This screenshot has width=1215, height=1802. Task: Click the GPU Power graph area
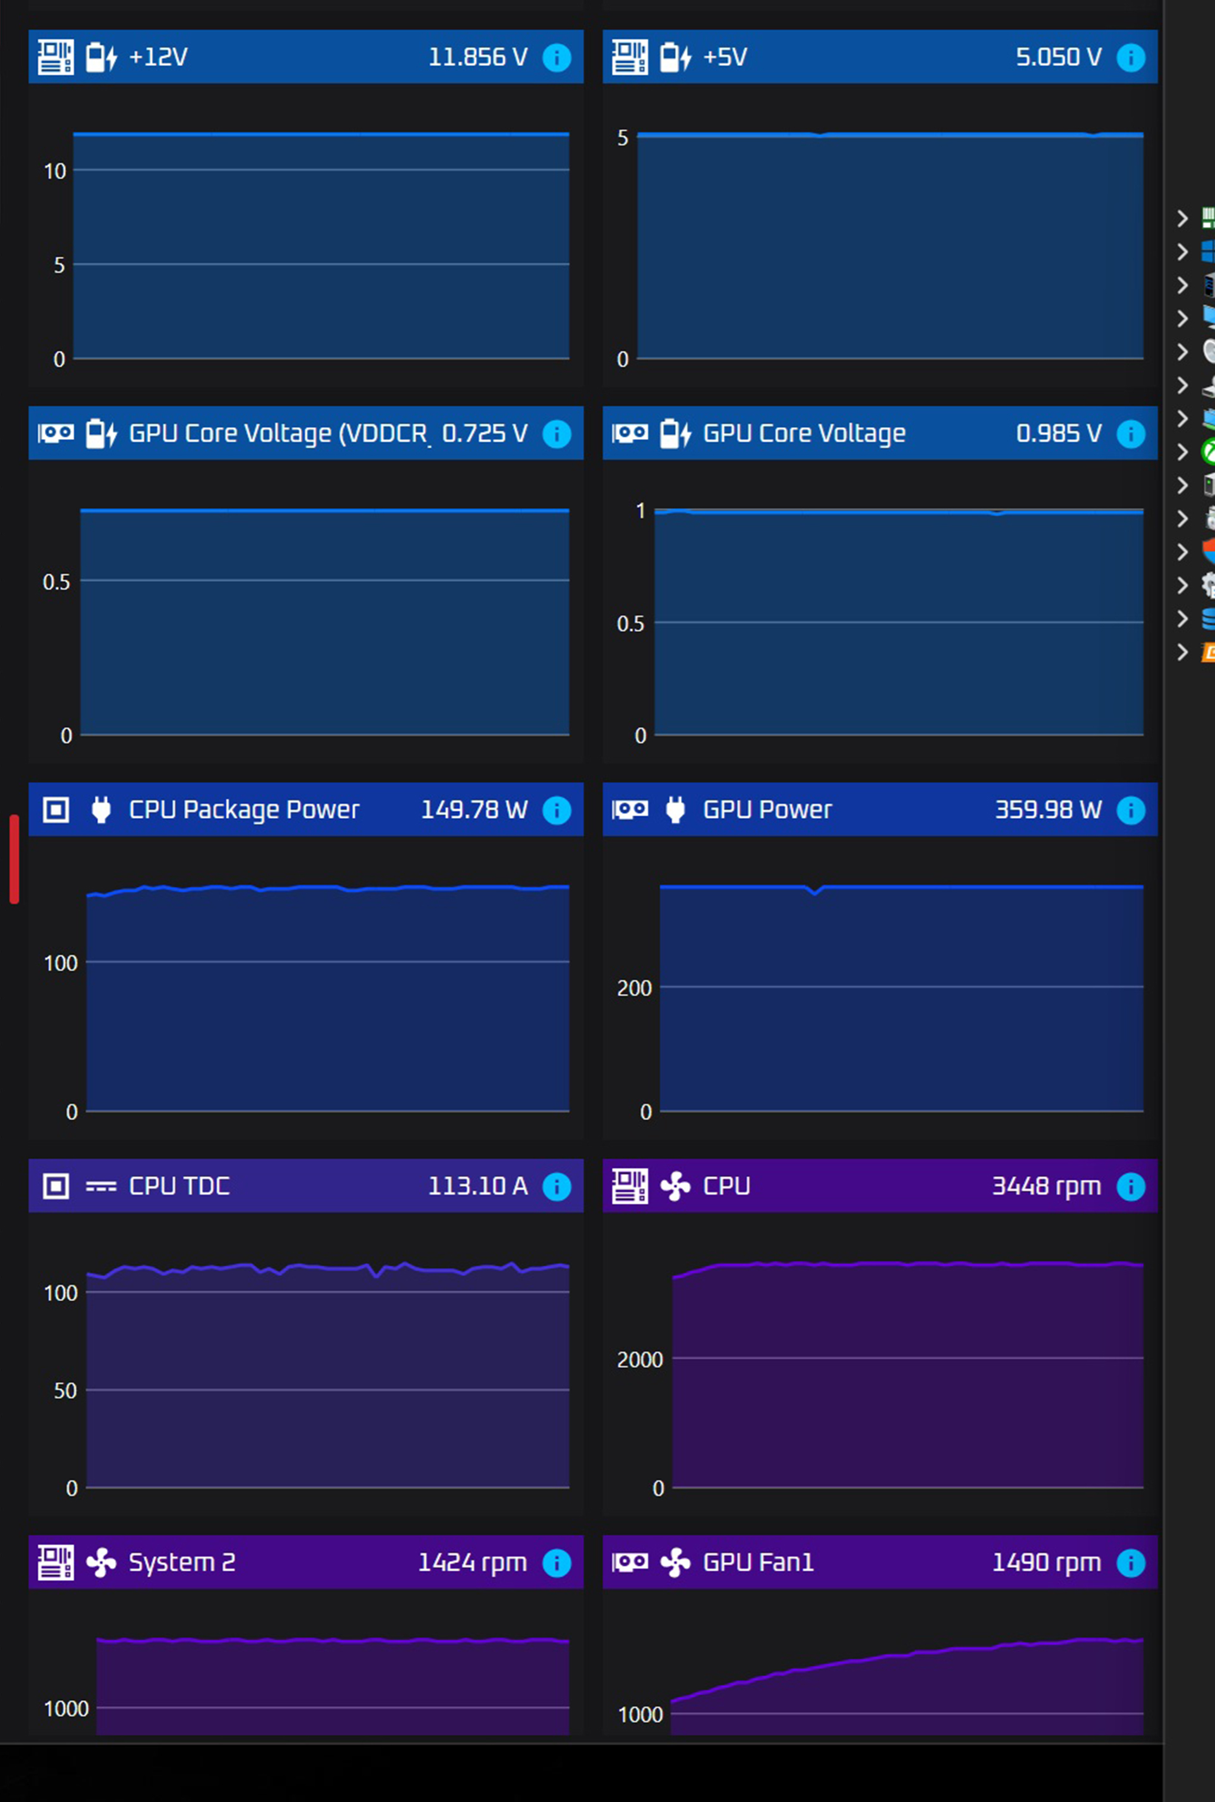pos(900,1000)
